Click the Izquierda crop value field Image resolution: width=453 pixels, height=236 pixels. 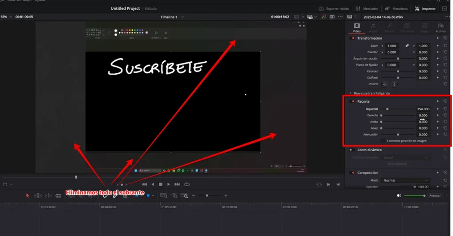click(423, 109)
